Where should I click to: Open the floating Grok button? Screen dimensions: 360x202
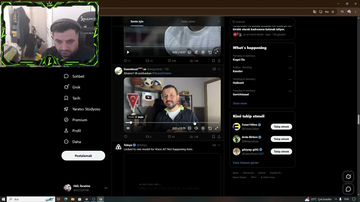coord(348,177)
